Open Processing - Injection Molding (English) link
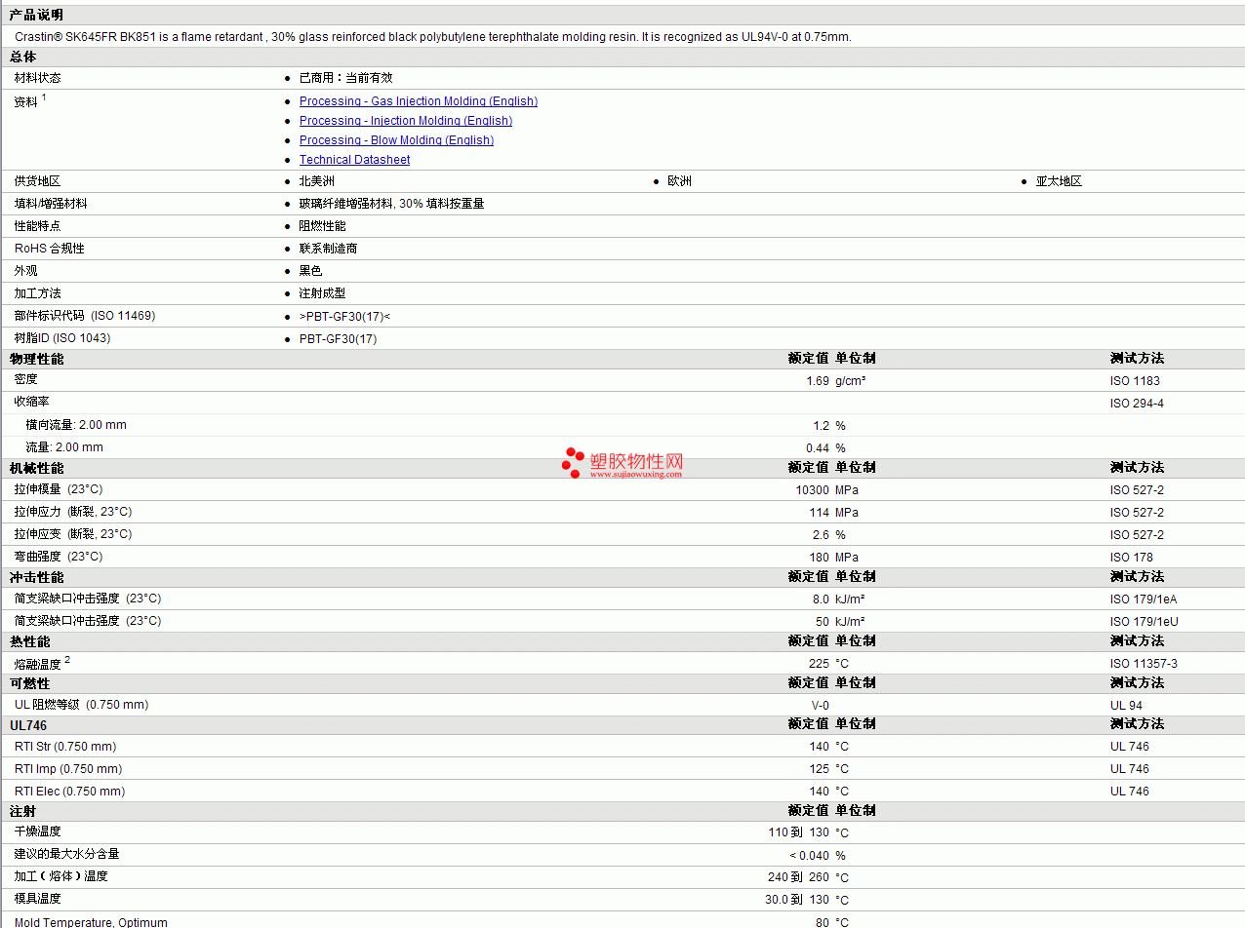 coord(406,121)
